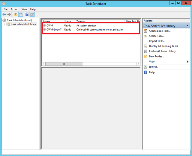This screenshot has height=156, width=192.
Task: Click the Back arrow toolbar icon
Action: click(x=4, y=15)
